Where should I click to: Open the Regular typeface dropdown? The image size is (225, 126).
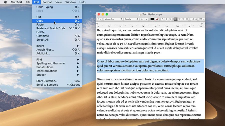[x=131, y=19]
